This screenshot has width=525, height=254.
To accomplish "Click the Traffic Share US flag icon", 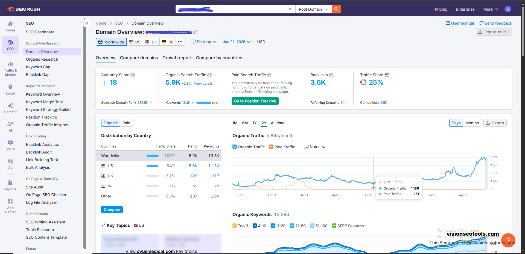I will coord(387,75).
